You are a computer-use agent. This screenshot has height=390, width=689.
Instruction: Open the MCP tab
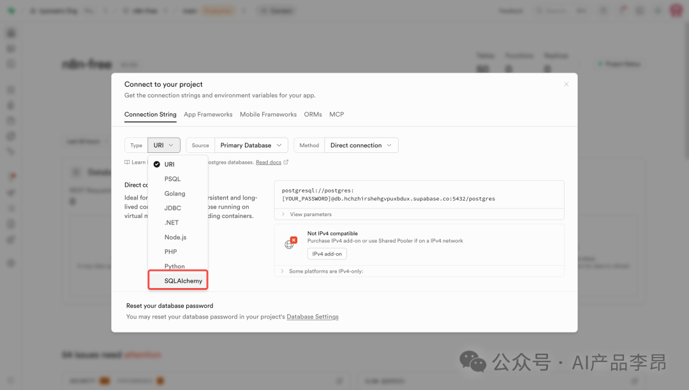tap(337, 115)
